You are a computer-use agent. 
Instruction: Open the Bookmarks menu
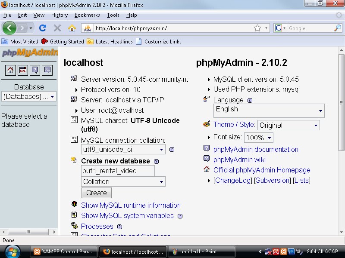(x=87, y=15)
